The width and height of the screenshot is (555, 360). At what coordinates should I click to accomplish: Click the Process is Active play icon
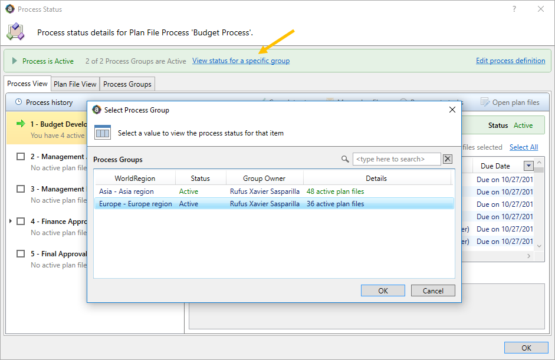tap(15, 61)
